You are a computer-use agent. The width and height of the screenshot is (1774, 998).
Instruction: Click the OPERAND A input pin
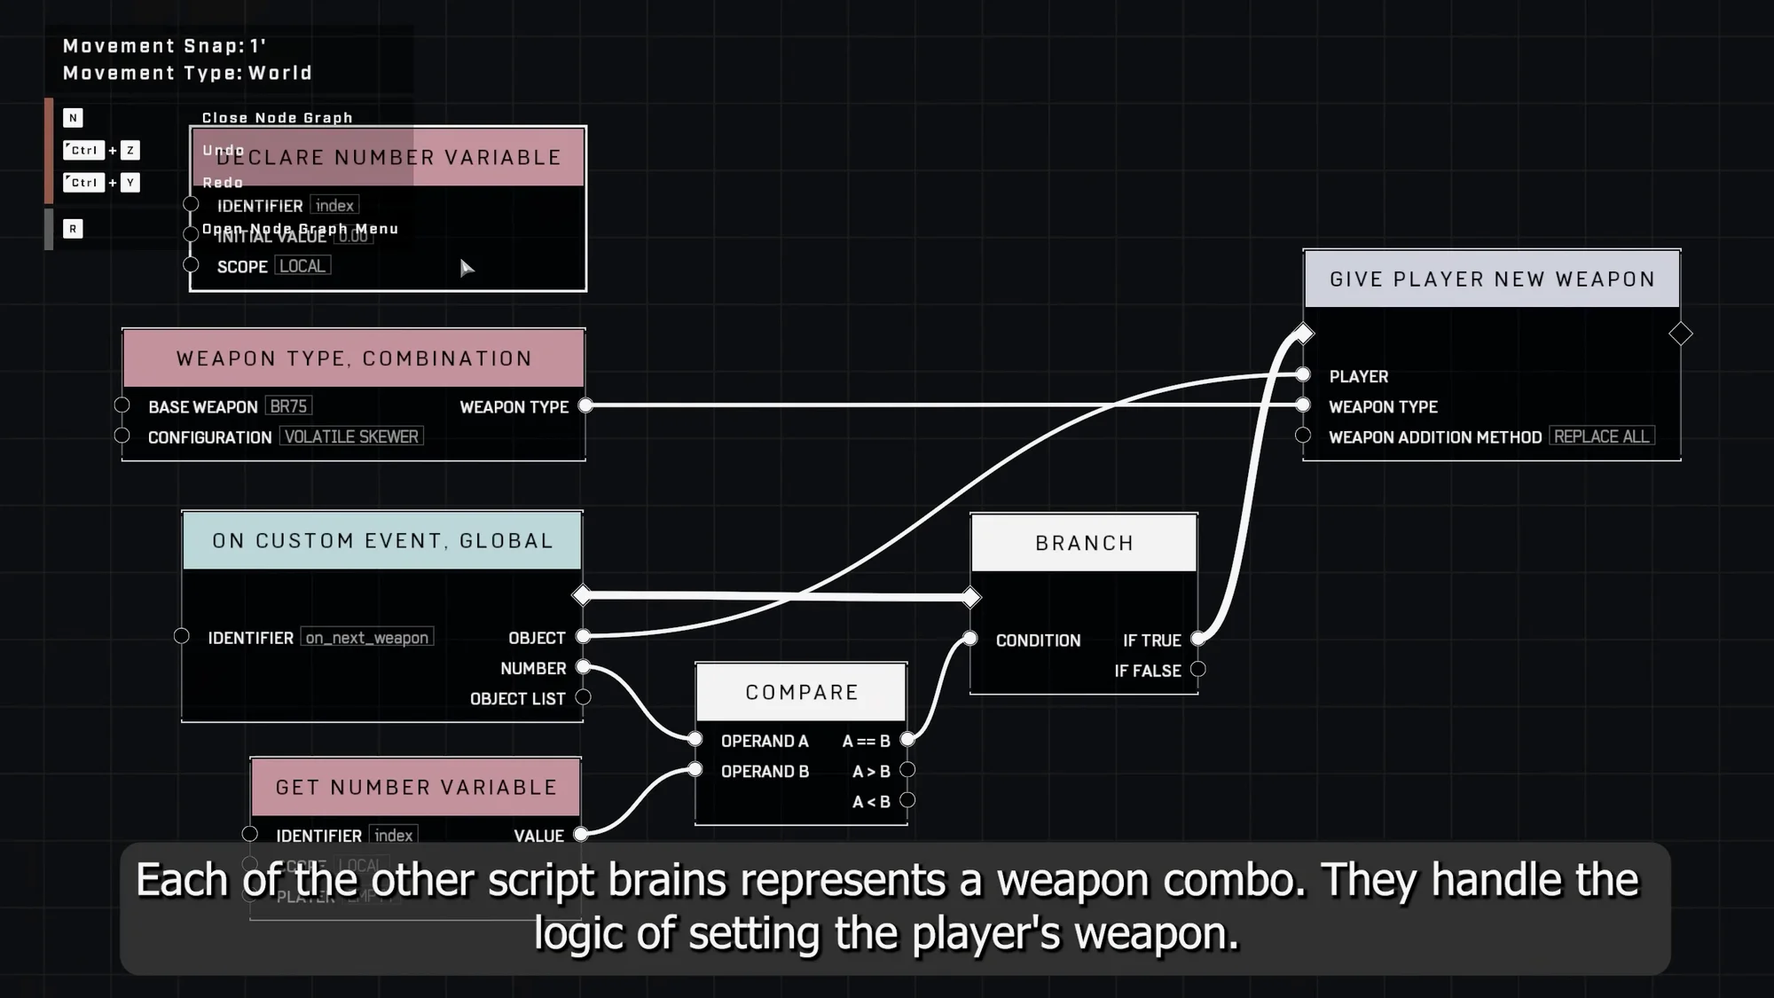696,739
